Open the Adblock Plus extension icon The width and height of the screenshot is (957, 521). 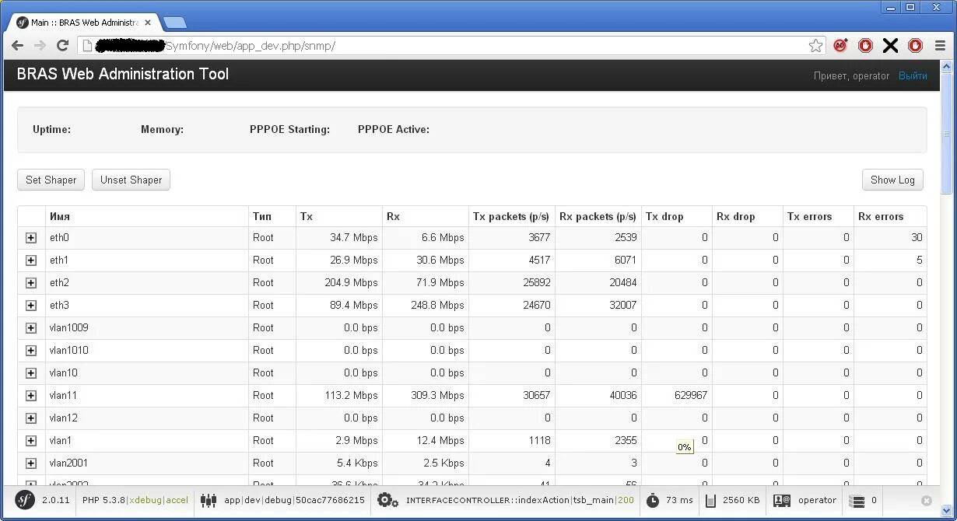[x=840, y=46]
